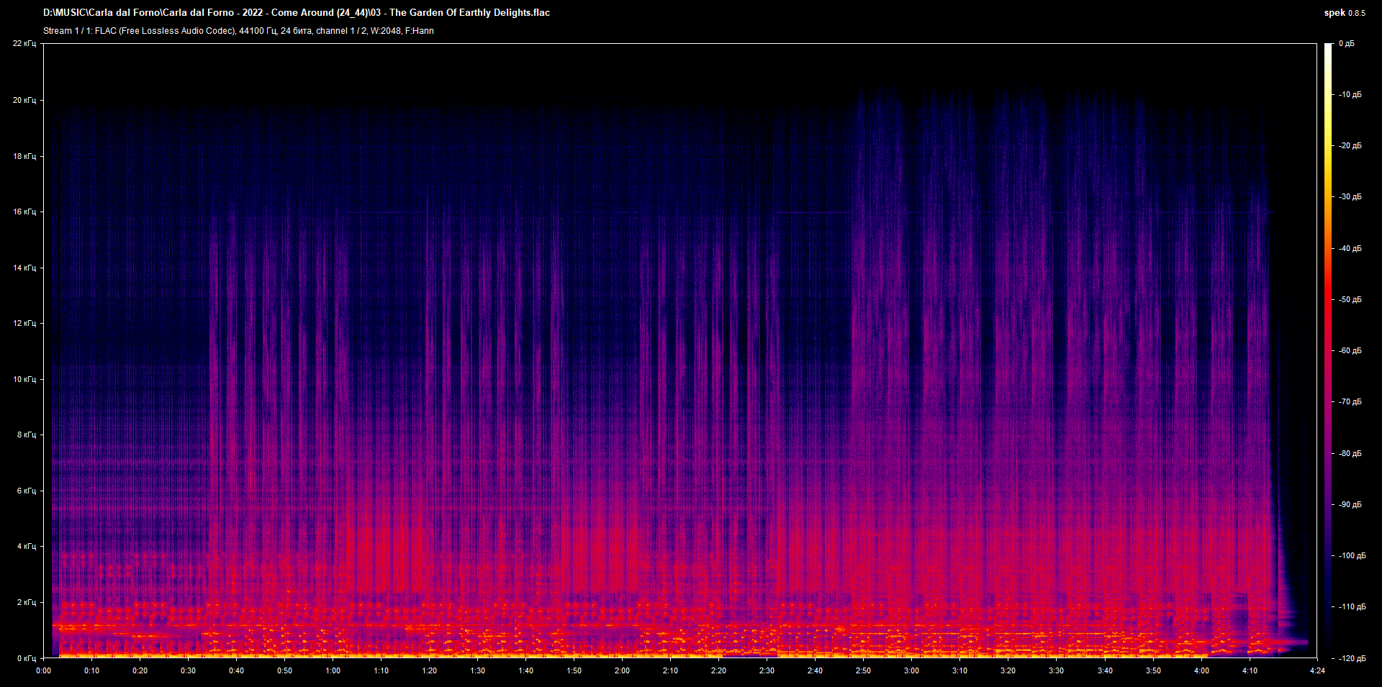
Task: Click the 12 кГц frequency label
Action: point(24,323)
